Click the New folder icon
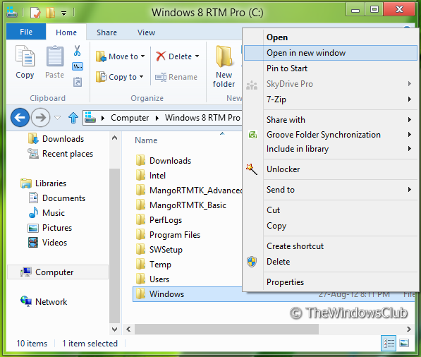 pos(224,56)
